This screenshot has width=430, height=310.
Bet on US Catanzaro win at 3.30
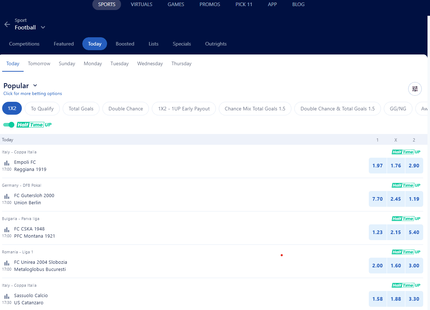414,299
